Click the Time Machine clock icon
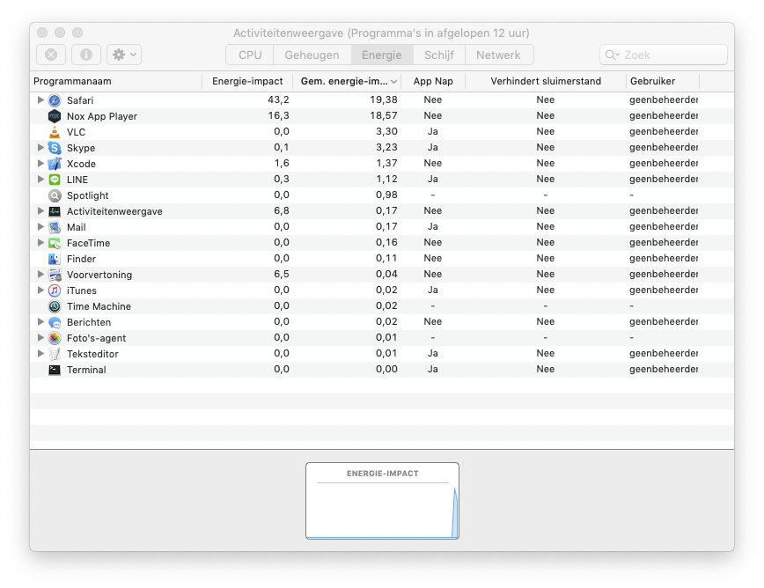Screen dimensions: 764x588 (55, 306)
